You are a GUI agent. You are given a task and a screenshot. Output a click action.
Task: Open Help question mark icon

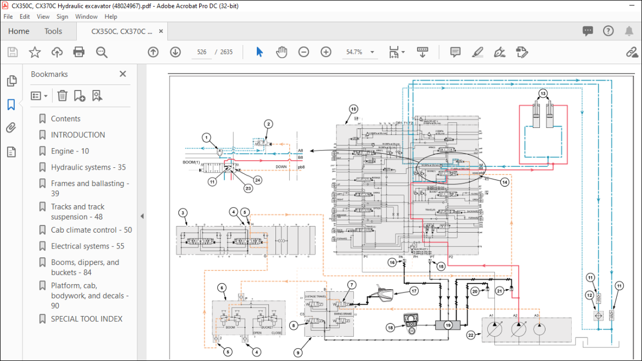tap(608, 31)
